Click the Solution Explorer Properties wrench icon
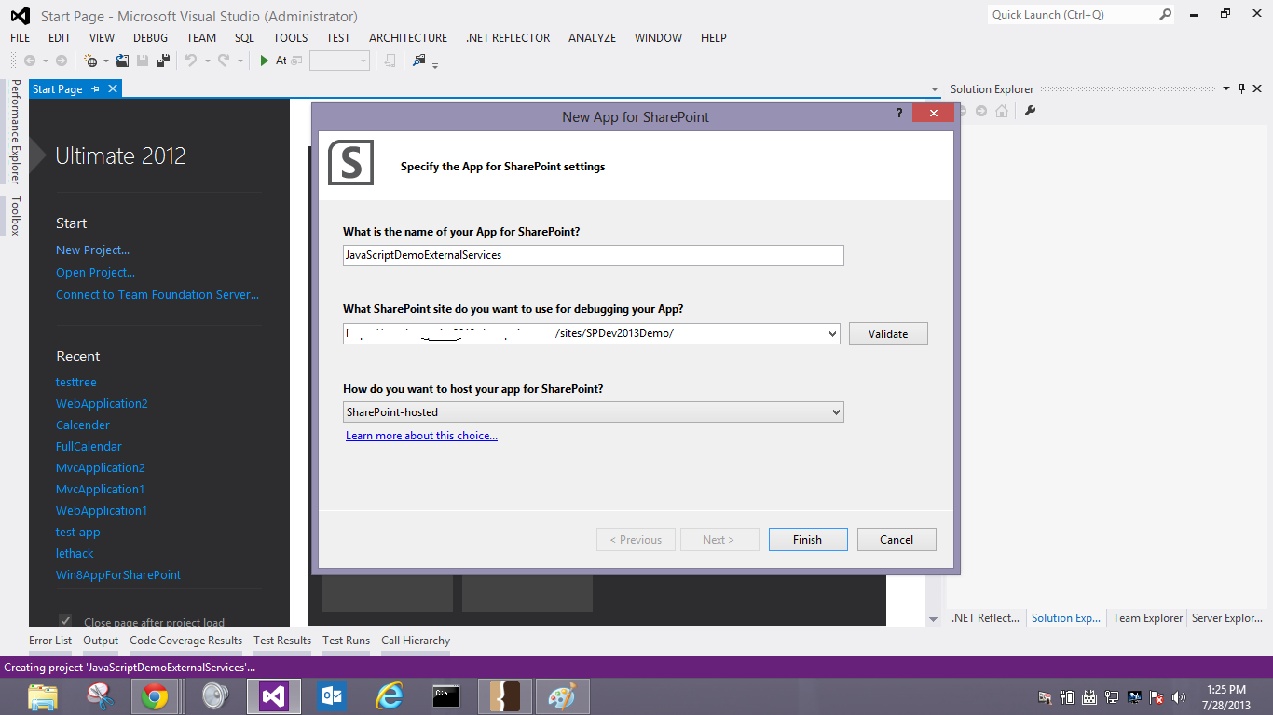The image size is (1273, 715). [x=1030, y=111]
